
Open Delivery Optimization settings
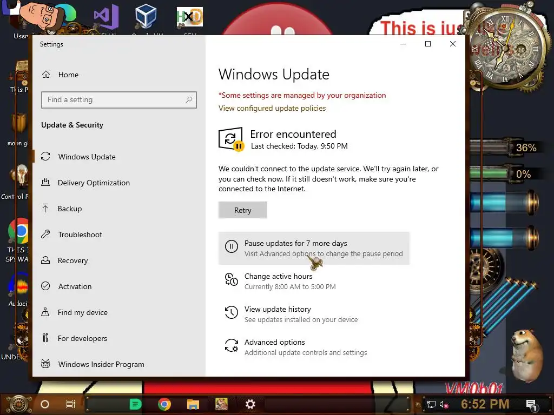pos(94,183)
